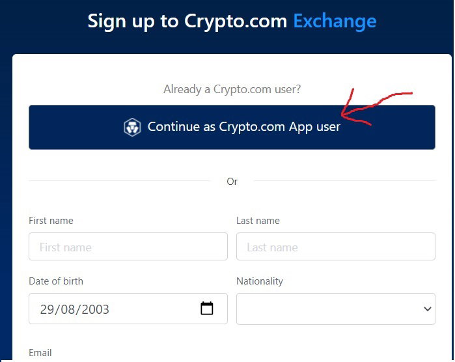Continue as Crypto.com App user
This screenshot has height=362, width=455.
pyautogui.click(x=232, y=127)
